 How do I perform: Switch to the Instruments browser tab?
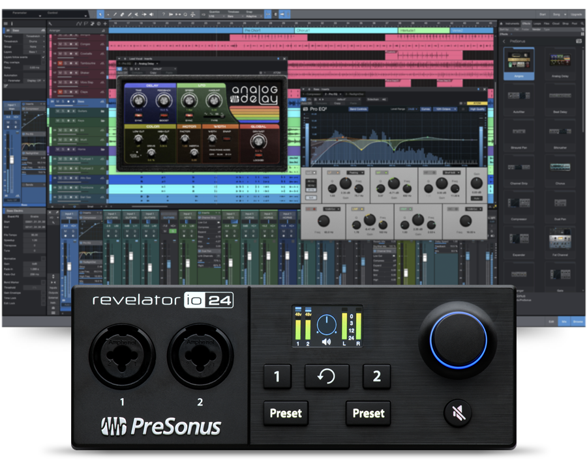[x=512, y=23]
